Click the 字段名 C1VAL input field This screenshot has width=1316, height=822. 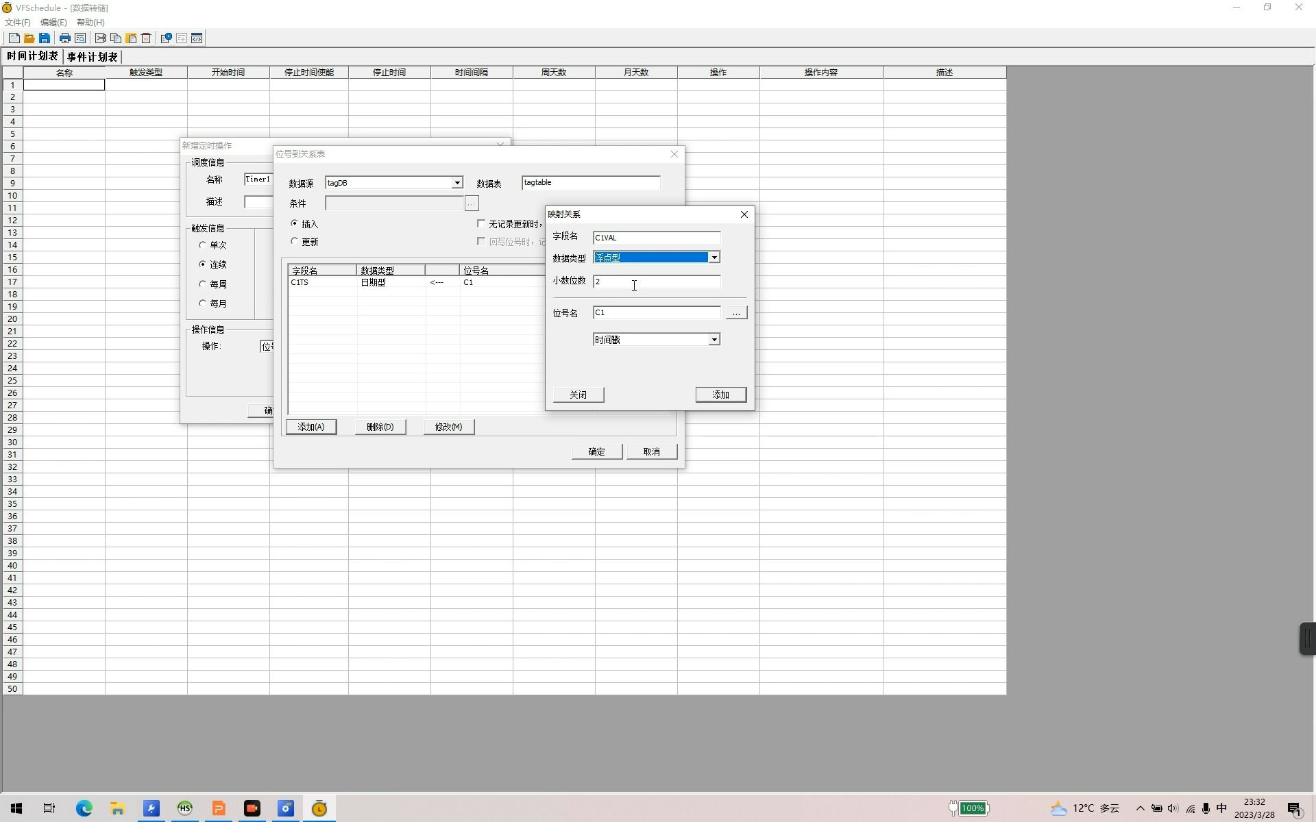[x=657, y=238]
